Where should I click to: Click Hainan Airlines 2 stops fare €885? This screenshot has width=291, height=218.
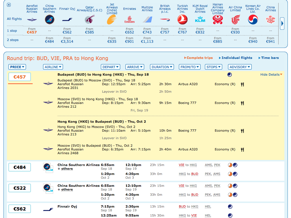point(218,42)
